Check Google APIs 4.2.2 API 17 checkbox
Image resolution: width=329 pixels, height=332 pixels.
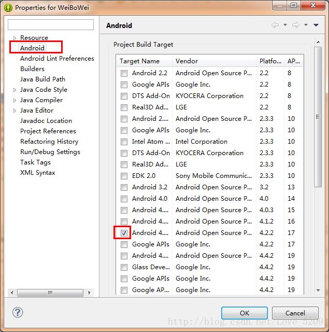(124, 244)
